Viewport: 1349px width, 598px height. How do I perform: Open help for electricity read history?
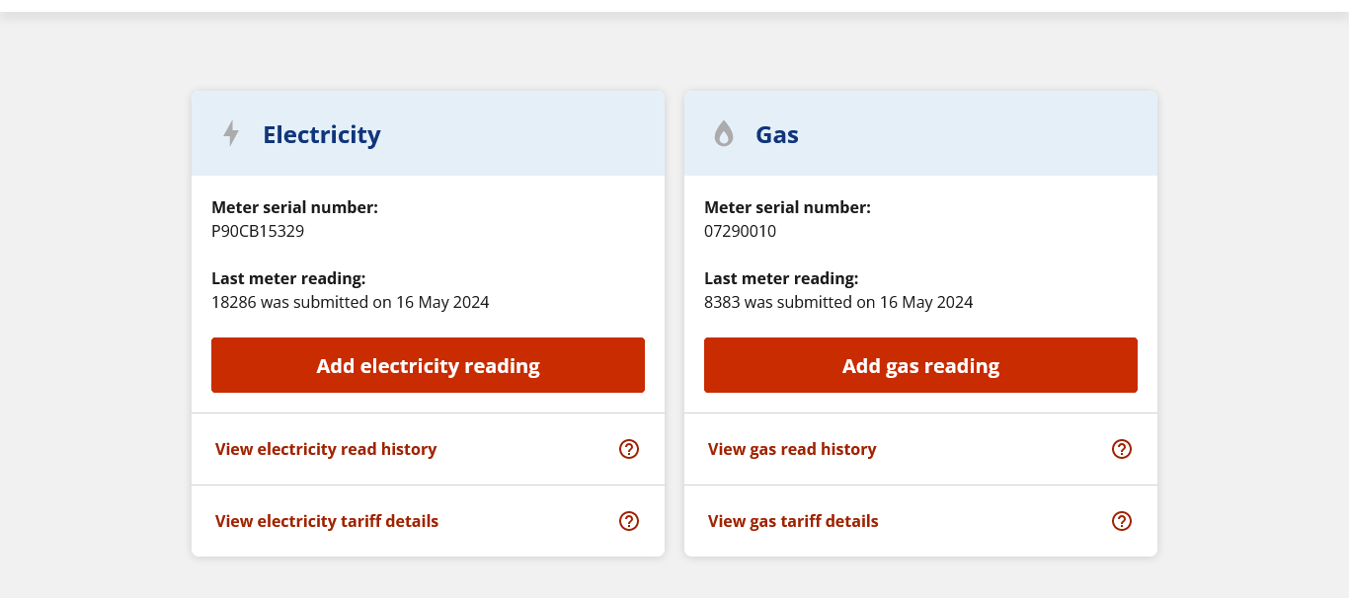coord(629,449)
